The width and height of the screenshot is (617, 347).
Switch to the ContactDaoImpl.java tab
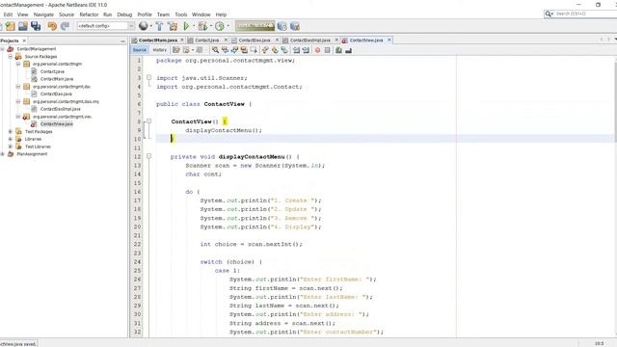click(x=310, y=40)
